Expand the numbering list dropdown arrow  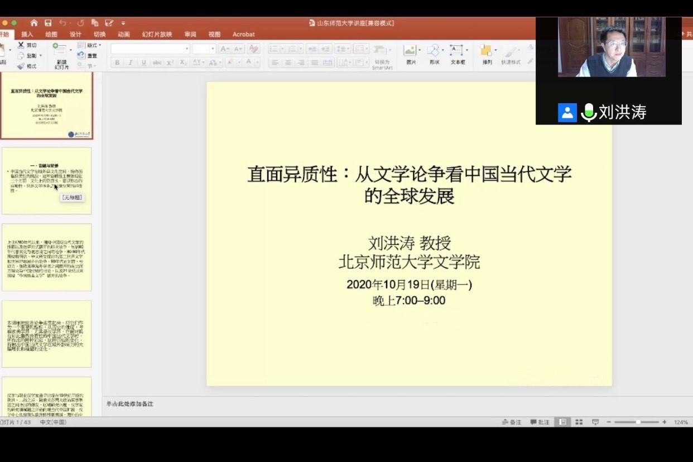coord(301,49)
